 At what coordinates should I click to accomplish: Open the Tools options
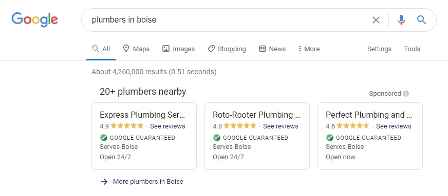412,49
